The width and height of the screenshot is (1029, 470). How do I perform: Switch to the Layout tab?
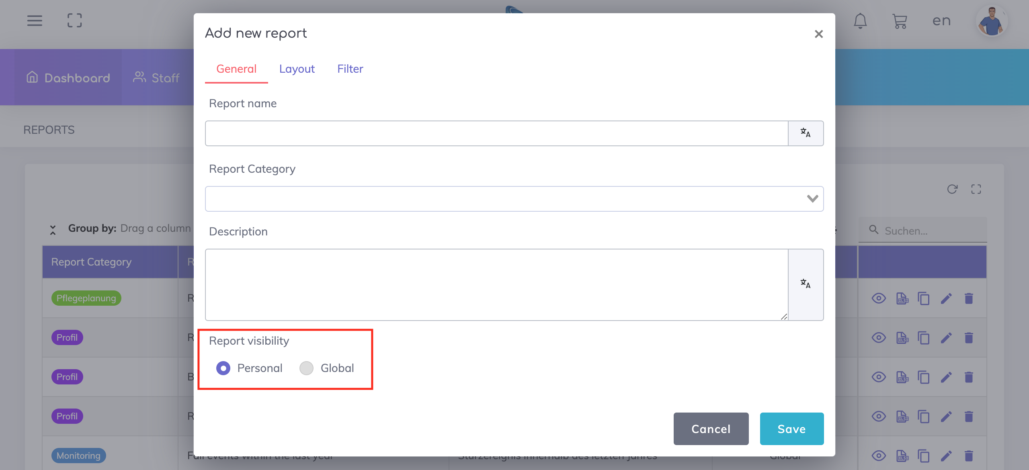point(297,69)
